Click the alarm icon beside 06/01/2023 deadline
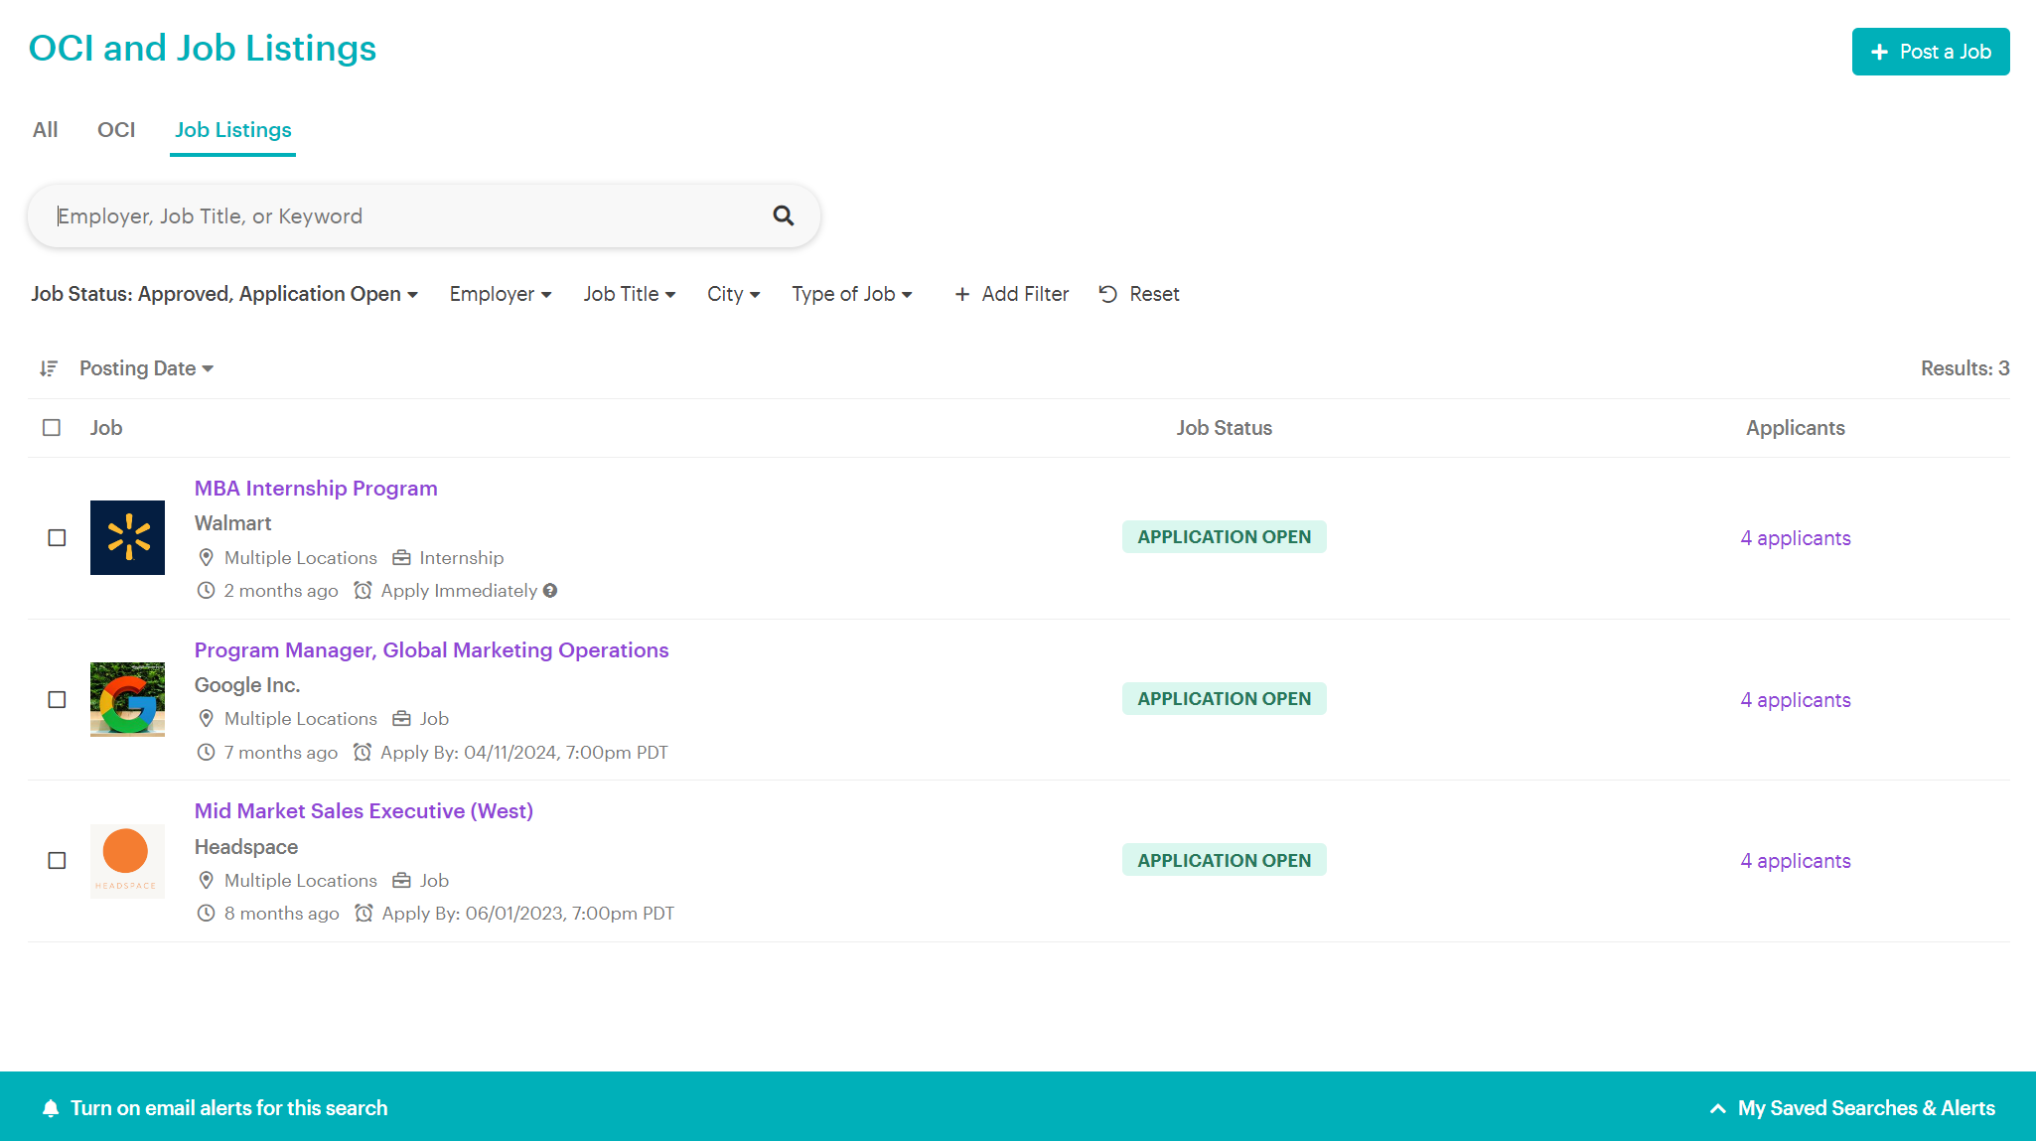 (x=364, y=914)
